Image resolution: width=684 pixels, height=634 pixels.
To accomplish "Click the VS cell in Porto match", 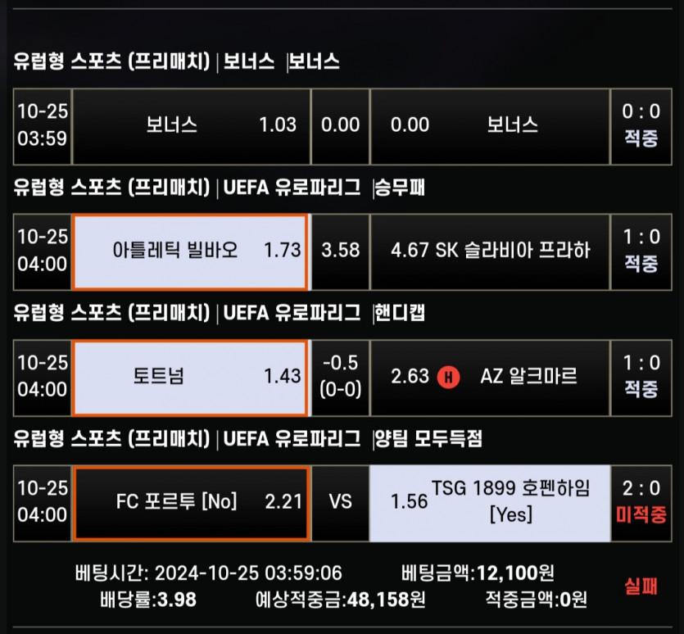I will (340, 502).
